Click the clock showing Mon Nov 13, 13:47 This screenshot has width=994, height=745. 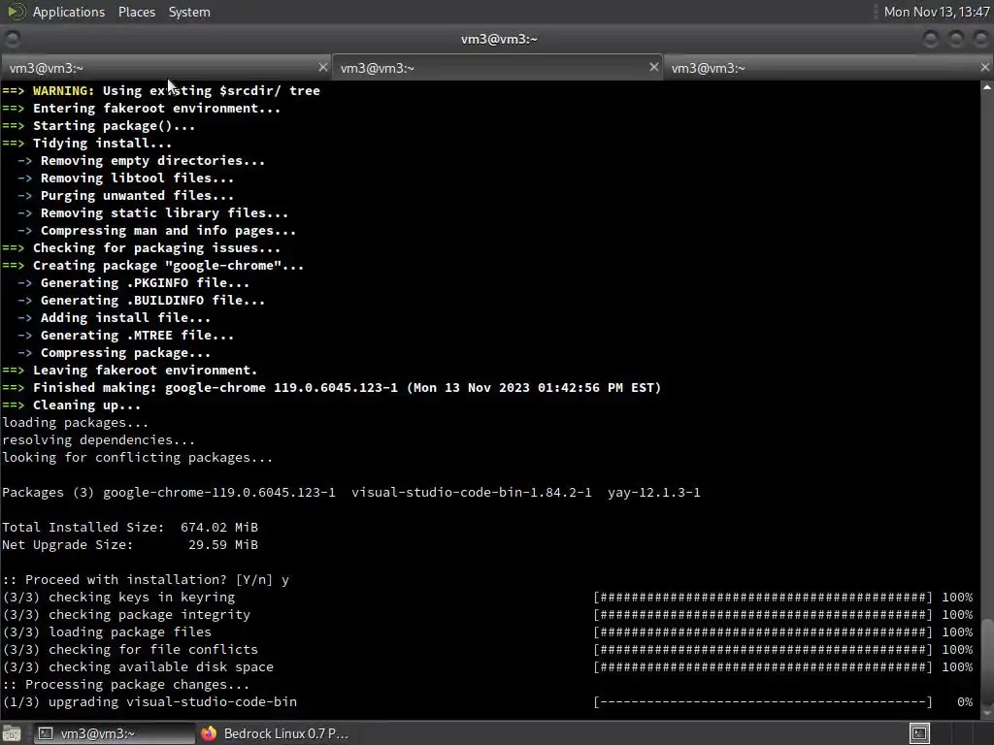[937, 12]
